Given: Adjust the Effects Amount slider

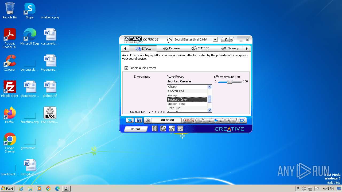Looking at the screenshot, I should coord(230,82).
